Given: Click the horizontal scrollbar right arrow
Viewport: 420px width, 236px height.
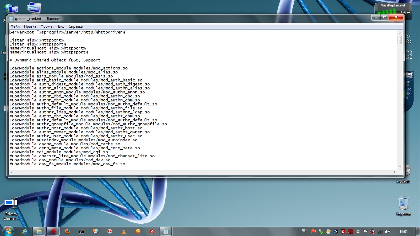Looking at the screenshot, I should point(395,172).
